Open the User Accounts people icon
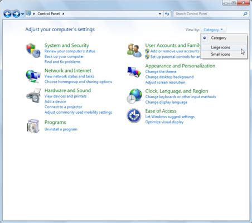 click(x=134, y=50)
